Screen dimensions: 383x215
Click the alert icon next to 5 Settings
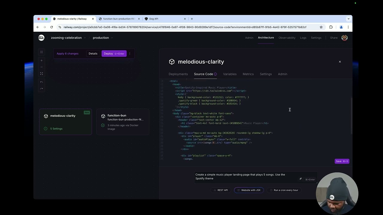[x=45, y=129]
